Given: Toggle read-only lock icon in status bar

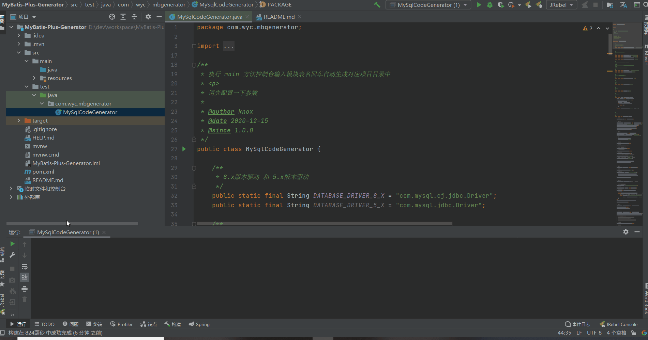Looking at the screenshot, I should (633, 333).
